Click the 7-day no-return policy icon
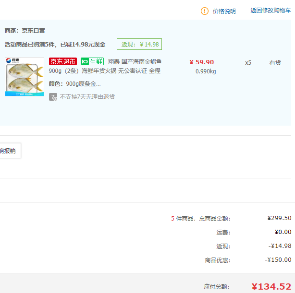Image resolution: width=295 pixels, height=293 pixels. (53, 97)
